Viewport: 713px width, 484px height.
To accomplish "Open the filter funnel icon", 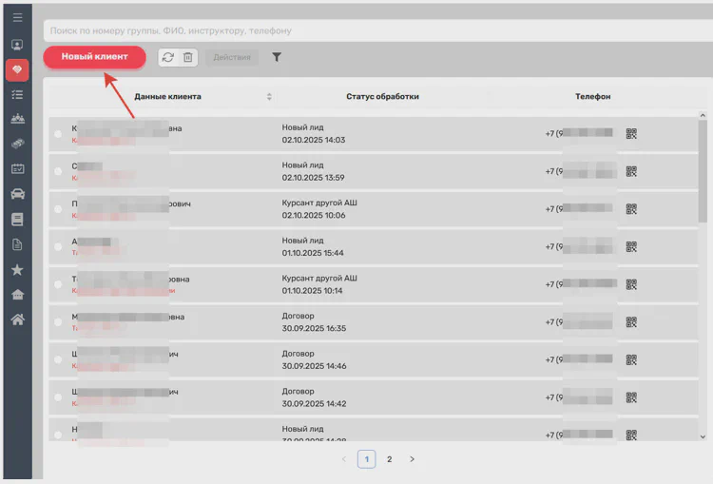I will tap(277, 57).
